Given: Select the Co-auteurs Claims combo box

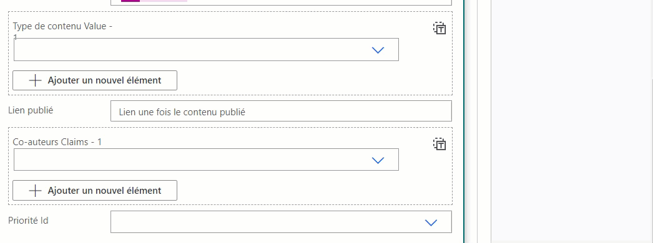Looking at the screenshot, I should 206,160.
